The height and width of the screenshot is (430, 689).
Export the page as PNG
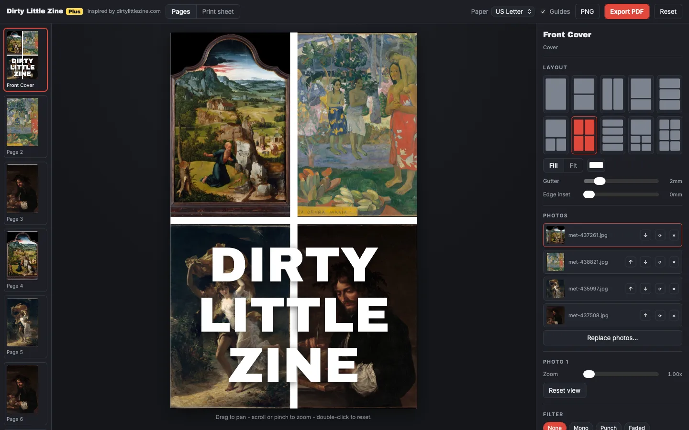point(587,11)
